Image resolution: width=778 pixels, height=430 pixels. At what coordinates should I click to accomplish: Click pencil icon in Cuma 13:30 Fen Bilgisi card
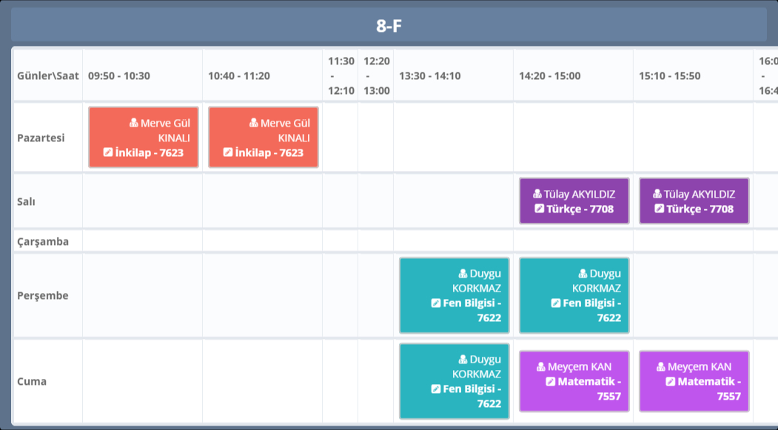click(435, 389)
